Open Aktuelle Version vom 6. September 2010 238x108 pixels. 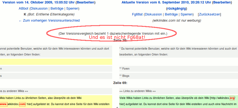(x=166, y=2)
